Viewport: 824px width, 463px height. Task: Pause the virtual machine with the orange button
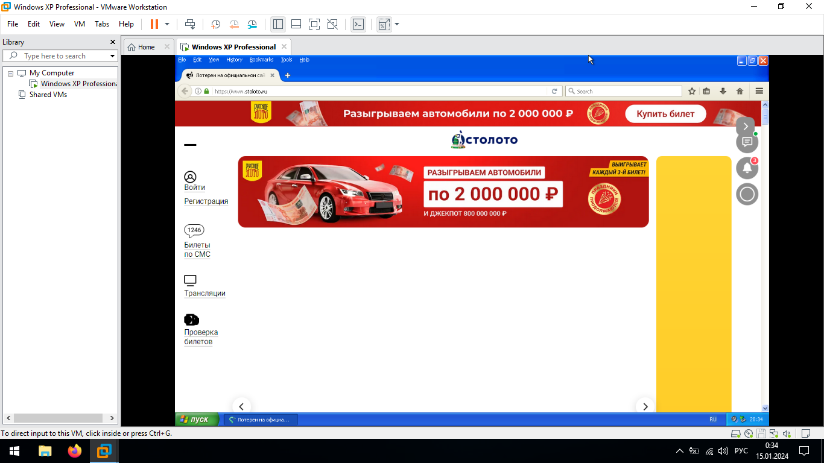(154, 24)
